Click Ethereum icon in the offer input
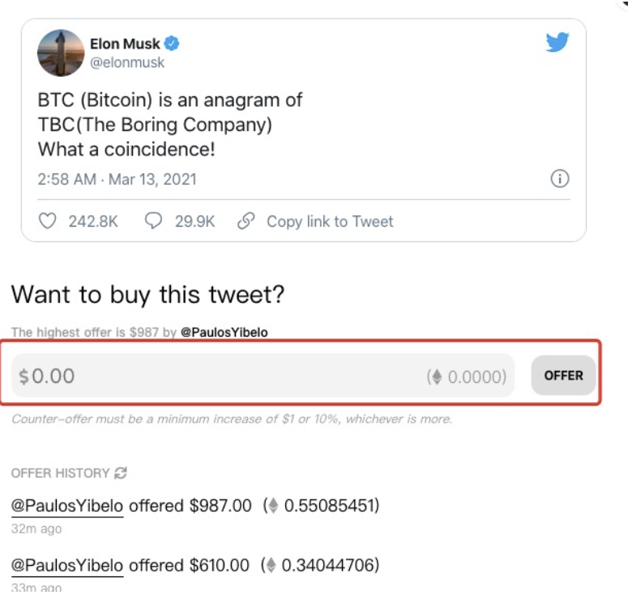The image size is (632, 599). [438, 376]
